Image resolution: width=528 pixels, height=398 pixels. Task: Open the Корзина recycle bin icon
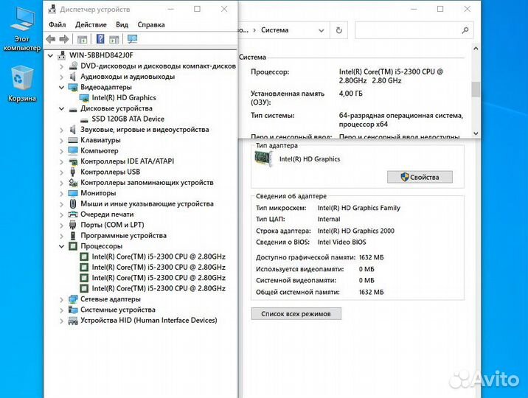(x=22, y=84)
